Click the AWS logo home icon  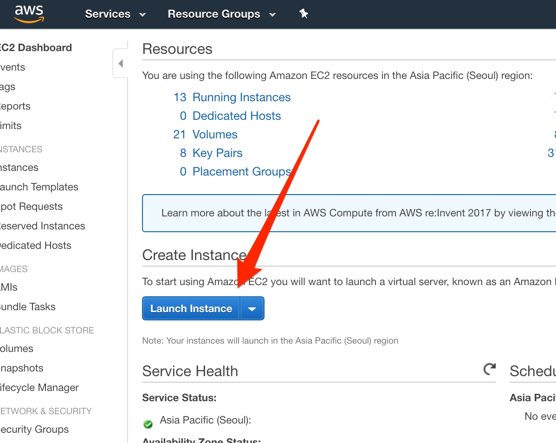[28, 14]
